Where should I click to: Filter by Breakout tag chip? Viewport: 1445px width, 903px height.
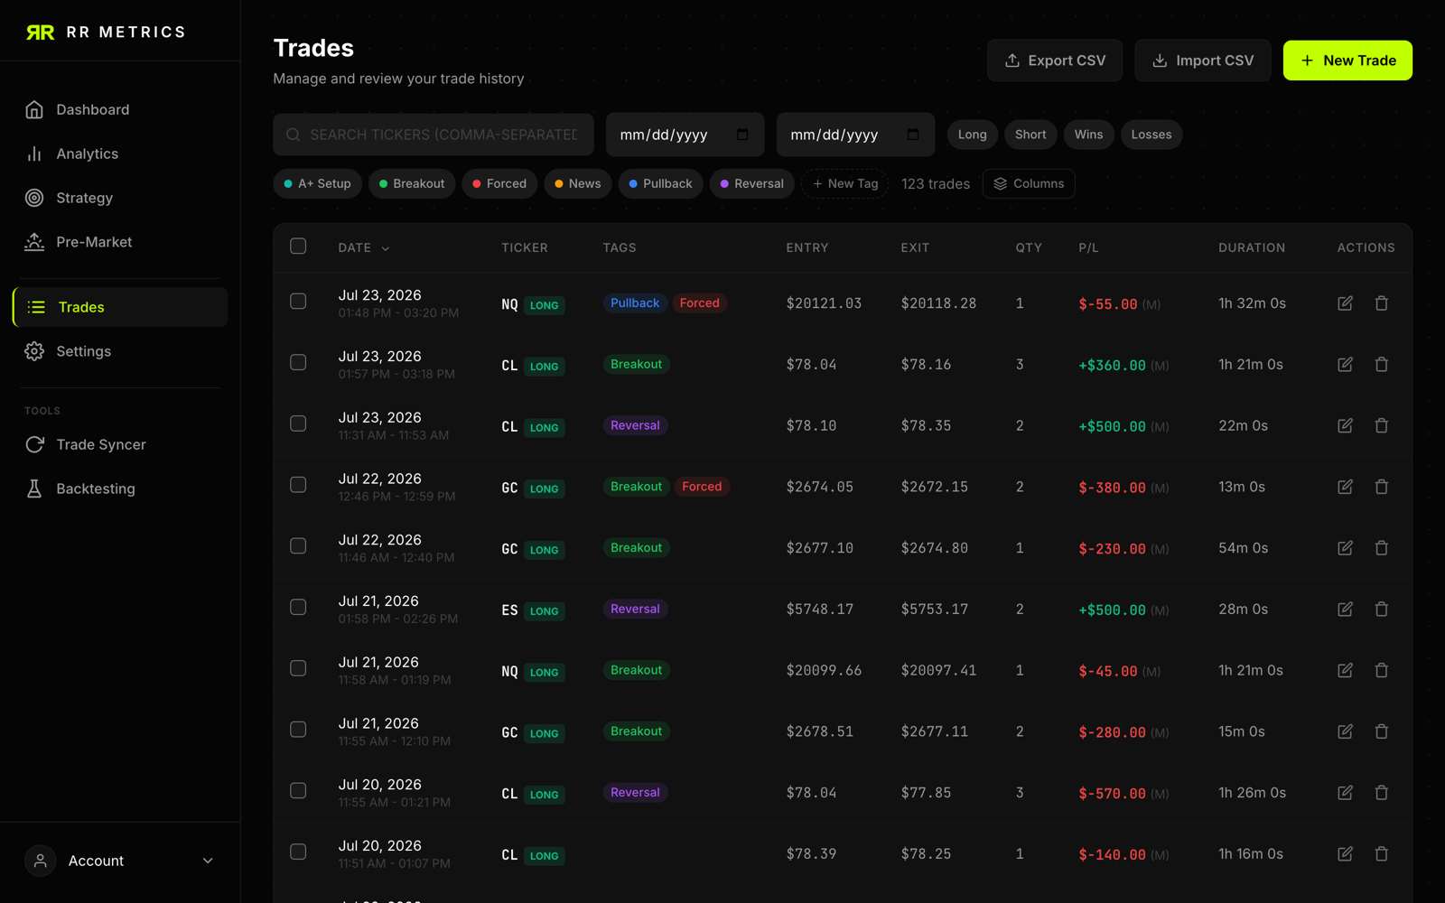pyautogui.click(x=412, y=183)
